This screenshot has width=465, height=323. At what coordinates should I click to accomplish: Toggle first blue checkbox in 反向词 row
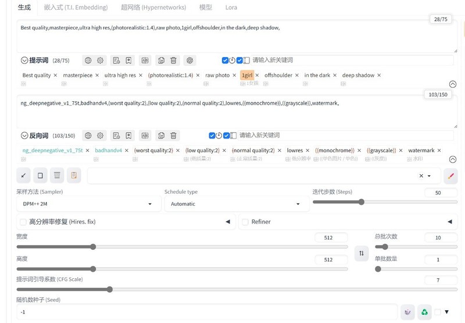tap(212, 136)
